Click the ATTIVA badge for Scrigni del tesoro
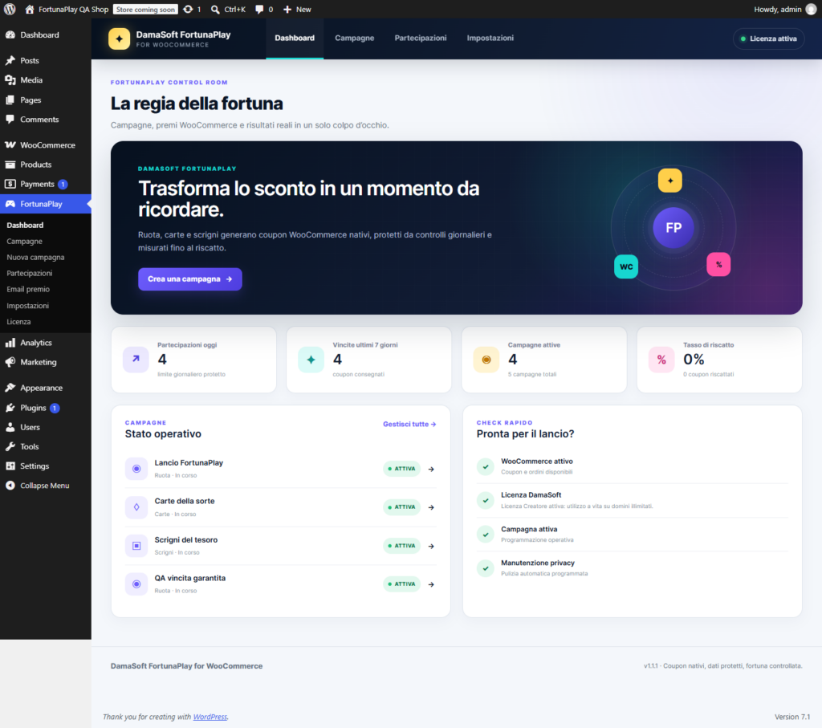The width and height of the screenshot is (822, 728). [x=402, y=546]
